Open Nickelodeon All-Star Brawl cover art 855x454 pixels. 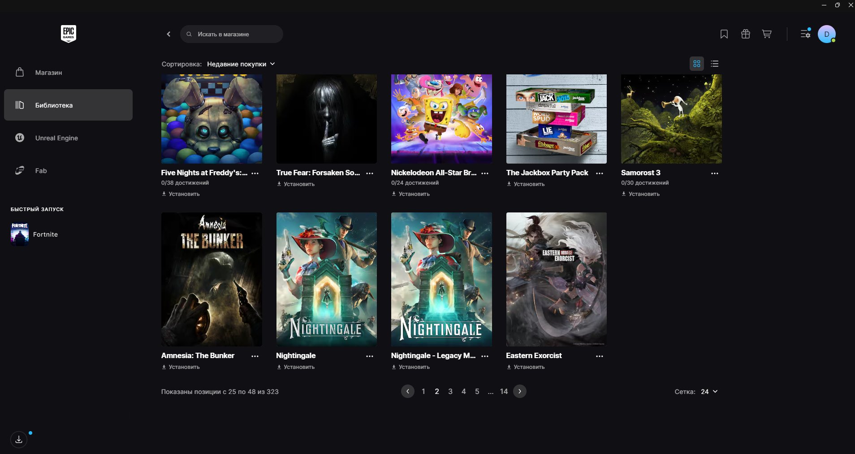(x=441, y=119)
